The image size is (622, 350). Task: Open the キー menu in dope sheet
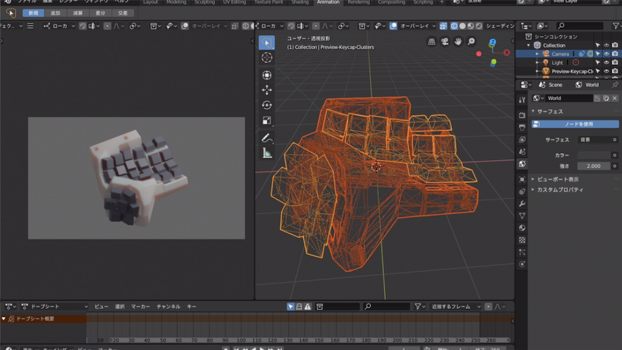pyautogui.click(x=191, y=306)
